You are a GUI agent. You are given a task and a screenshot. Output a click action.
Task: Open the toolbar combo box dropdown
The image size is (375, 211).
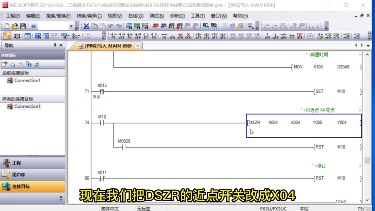click(71, 26)
